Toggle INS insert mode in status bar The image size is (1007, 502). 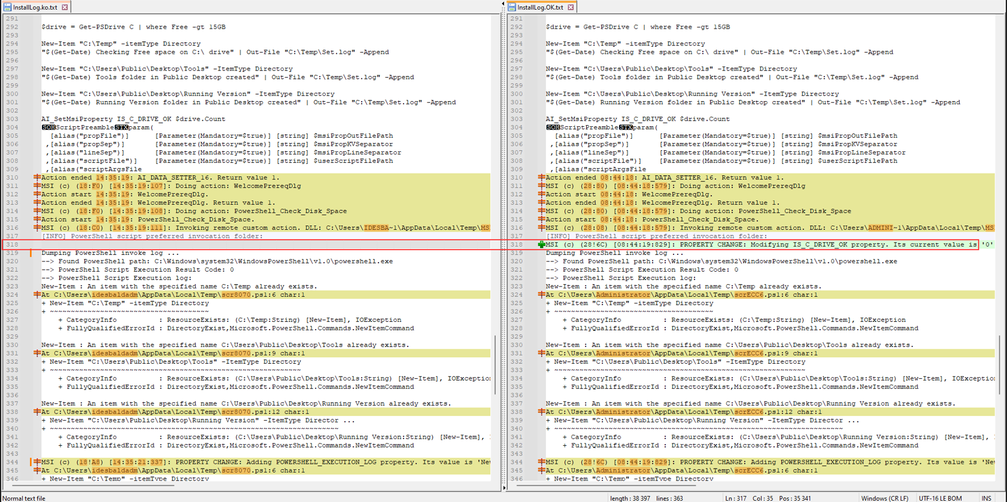(986, 498)
